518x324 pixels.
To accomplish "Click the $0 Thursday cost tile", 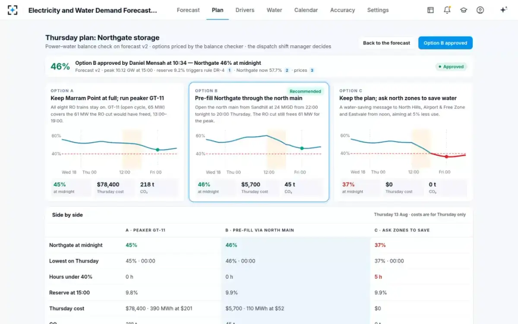I will [x=403, y=187].
